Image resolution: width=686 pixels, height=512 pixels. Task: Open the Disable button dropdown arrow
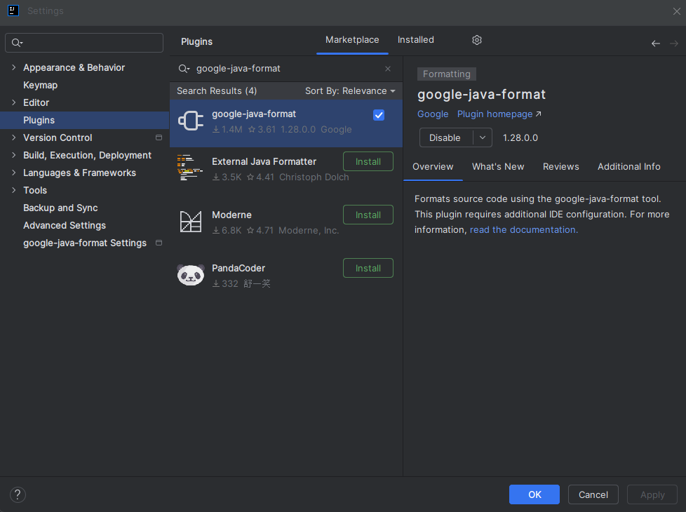point(483,137)
